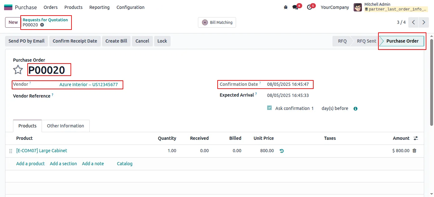Open the Purchase app home icon
Screen dimensions: 434x197
point(8,7)
